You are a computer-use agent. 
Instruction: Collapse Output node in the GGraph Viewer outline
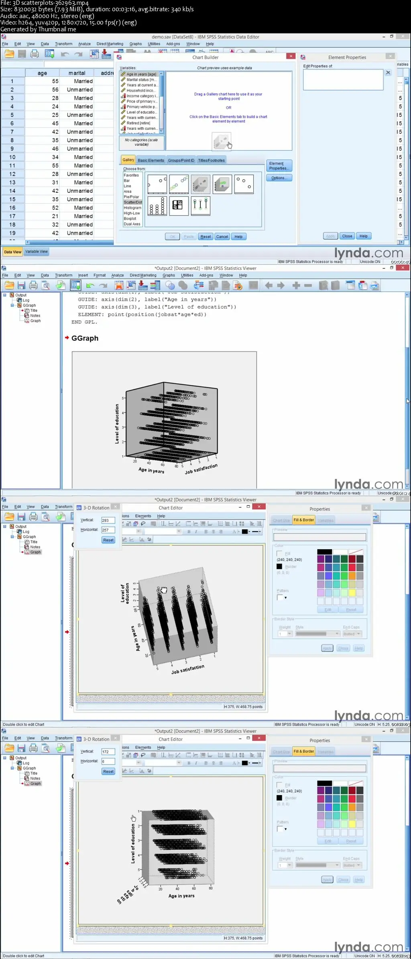click(x=5, y=295)
